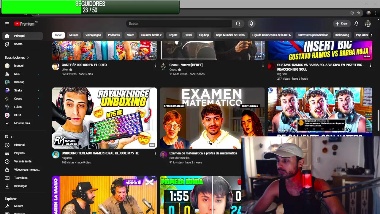The height and width of the screenshot is (214, 380).
Task: Click the nogarcs channel avatar
Action: [x=56, y=155]
